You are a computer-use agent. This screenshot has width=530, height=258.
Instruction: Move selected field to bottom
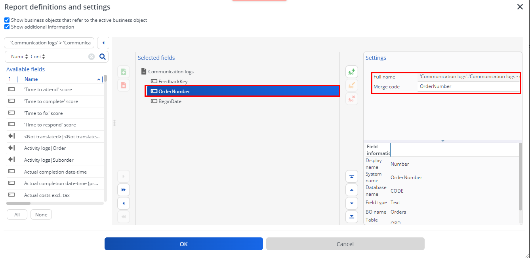pyautogui.click(x=351, y=217)
